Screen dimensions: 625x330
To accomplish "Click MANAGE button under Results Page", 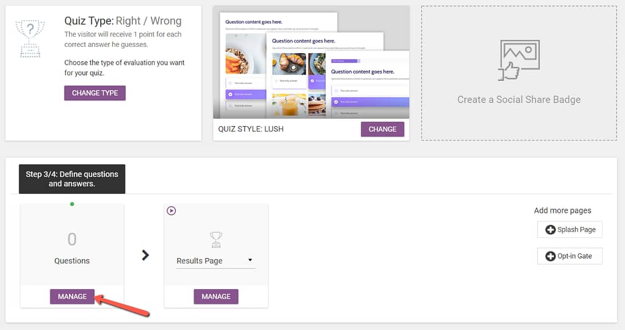I will (x=216, y=296).
